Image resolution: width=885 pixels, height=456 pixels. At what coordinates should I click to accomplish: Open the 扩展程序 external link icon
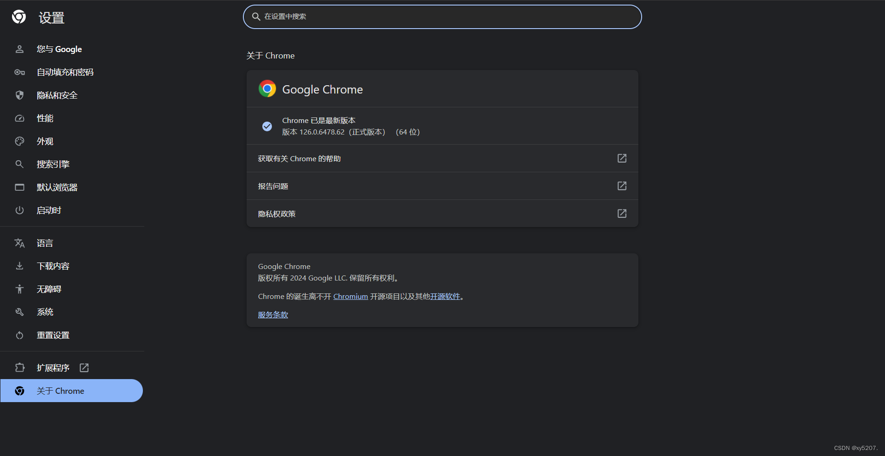pos(84,368)
